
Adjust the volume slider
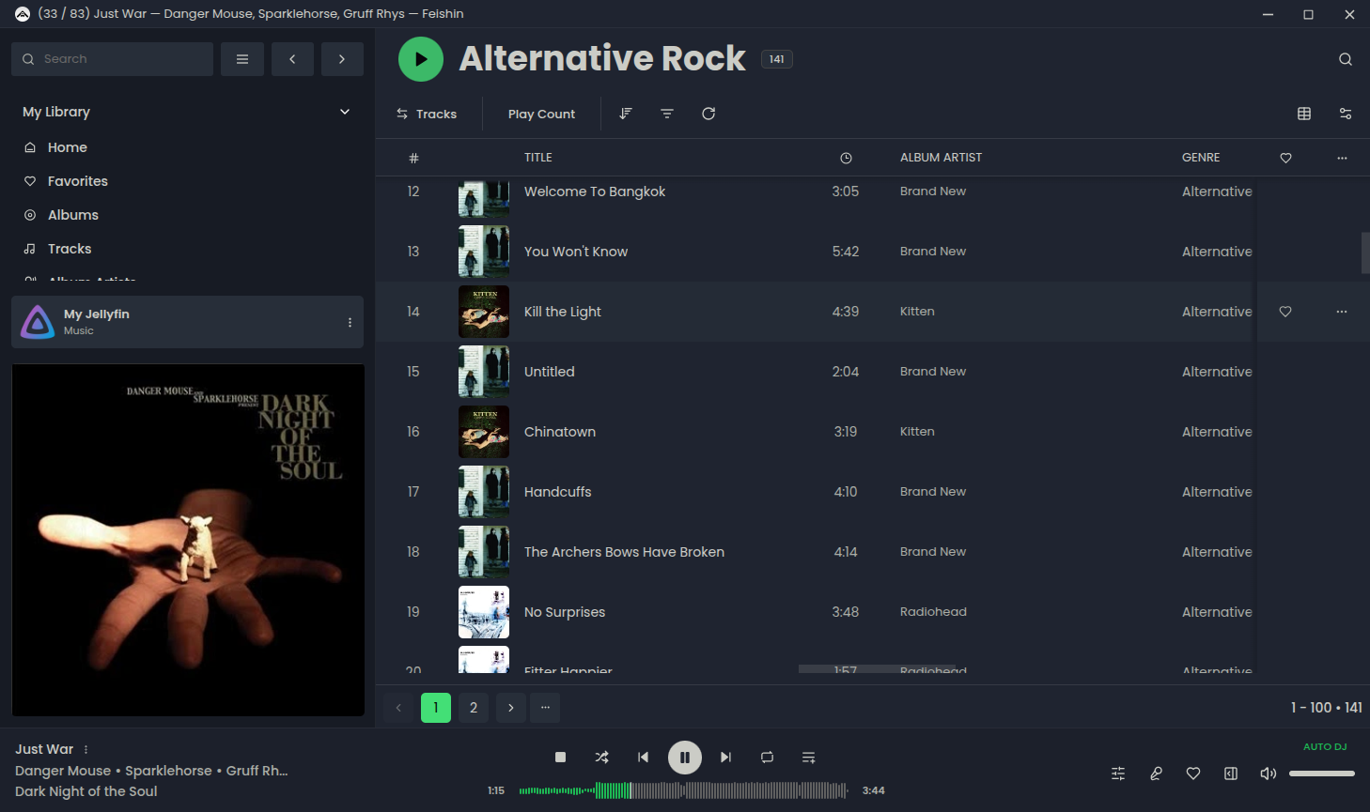click(1322, 774)
